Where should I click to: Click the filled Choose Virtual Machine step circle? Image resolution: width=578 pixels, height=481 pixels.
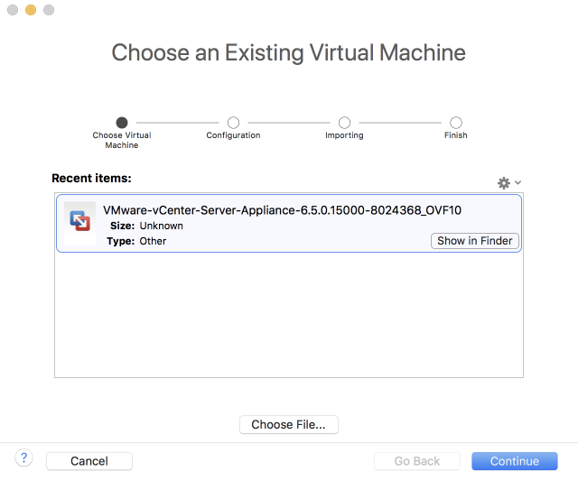122,123
